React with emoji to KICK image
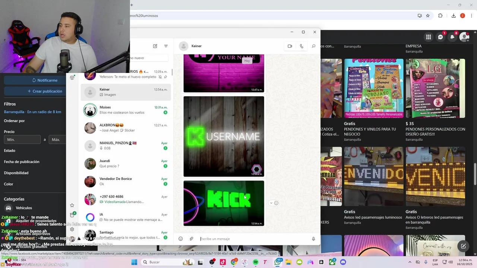The image size is (477, 268). click(276, 203)
